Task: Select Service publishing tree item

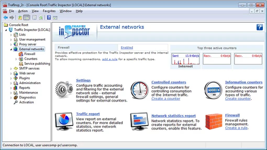Action: pos(37,64)
